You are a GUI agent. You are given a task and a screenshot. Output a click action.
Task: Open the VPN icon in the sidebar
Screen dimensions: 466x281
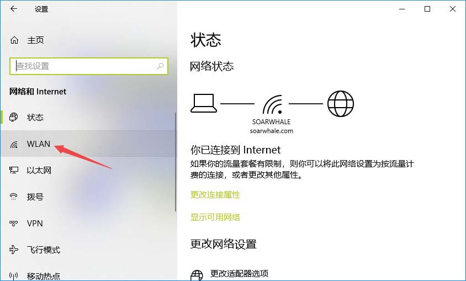(14, 223)
